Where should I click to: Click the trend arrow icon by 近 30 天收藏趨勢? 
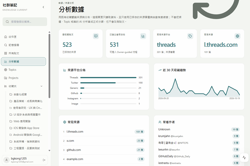coord(160,70)
